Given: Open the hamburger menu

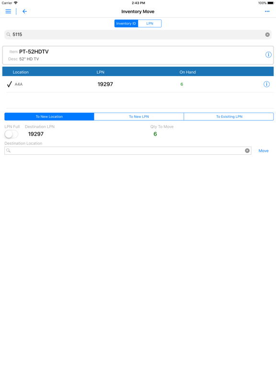Looking at the screenshot, I should click(8, 11).
